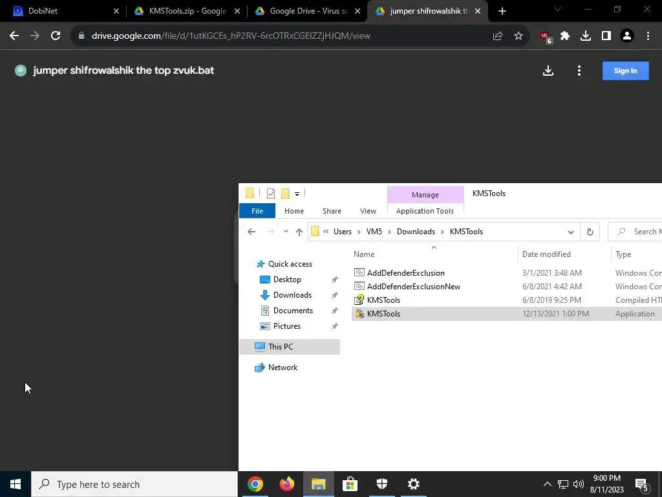The height and width of the screenshot is (497, 662).
Task: Open the uBlock Origin extension icon
Action: pos(546,37)
